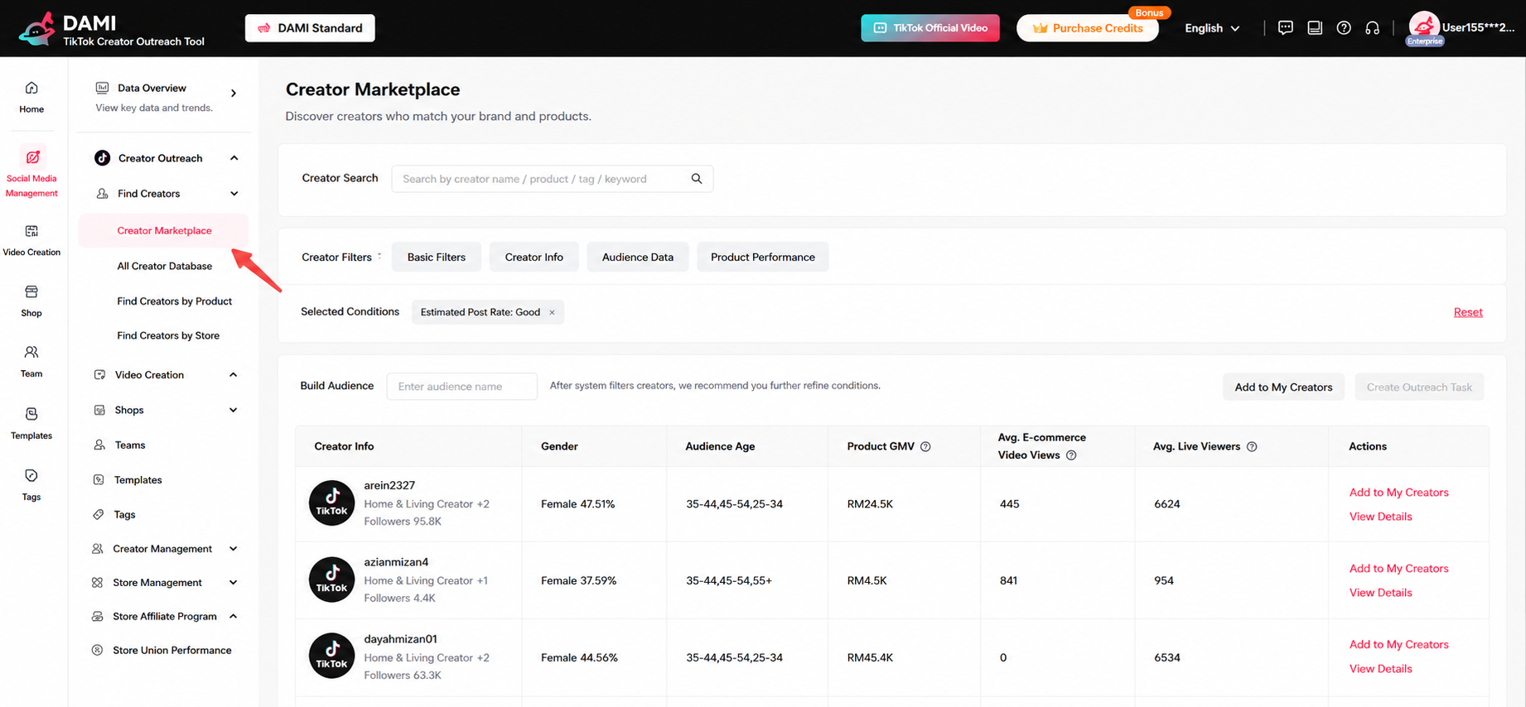View Details for arein2327
The height and width of the screenshot is (707, 1526).
(1380, 517)
